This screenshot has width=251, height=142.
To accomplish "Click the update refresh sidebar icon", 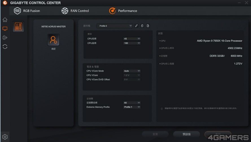I will point(5,46).
